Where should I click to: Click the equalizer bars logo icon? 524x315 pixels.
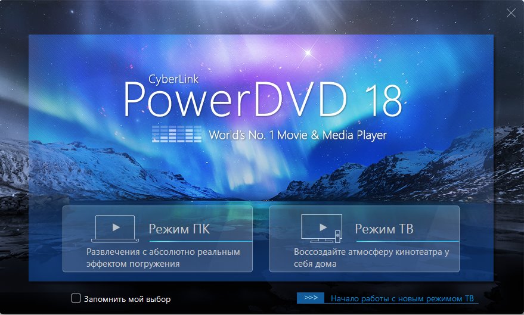pyautogui.click(x=177, y=135)
